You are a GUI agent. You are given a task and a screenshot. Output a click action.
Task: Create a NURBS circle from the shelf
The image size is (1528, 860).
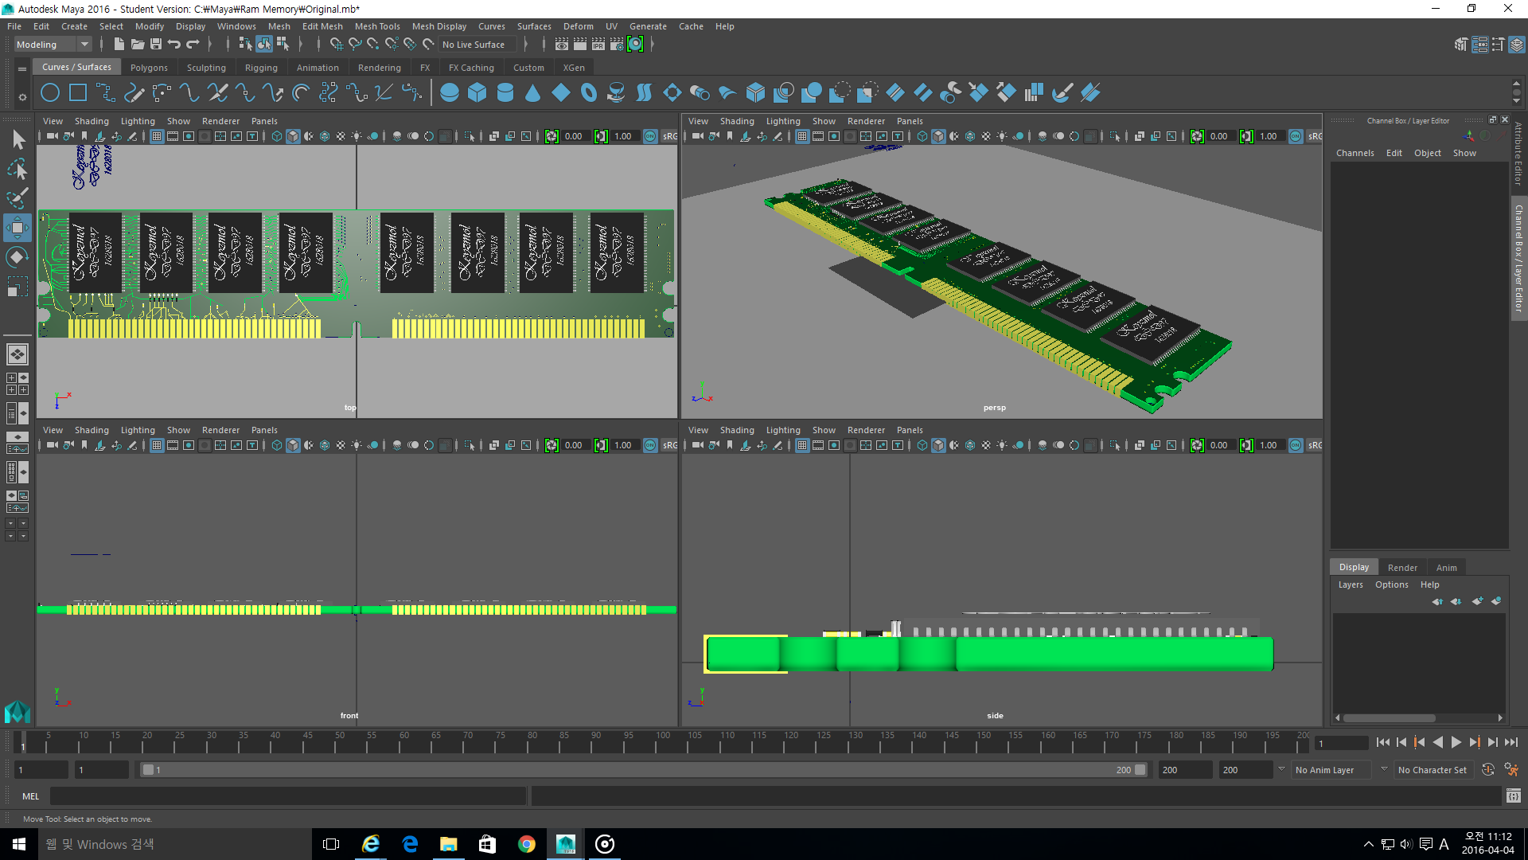50,93
